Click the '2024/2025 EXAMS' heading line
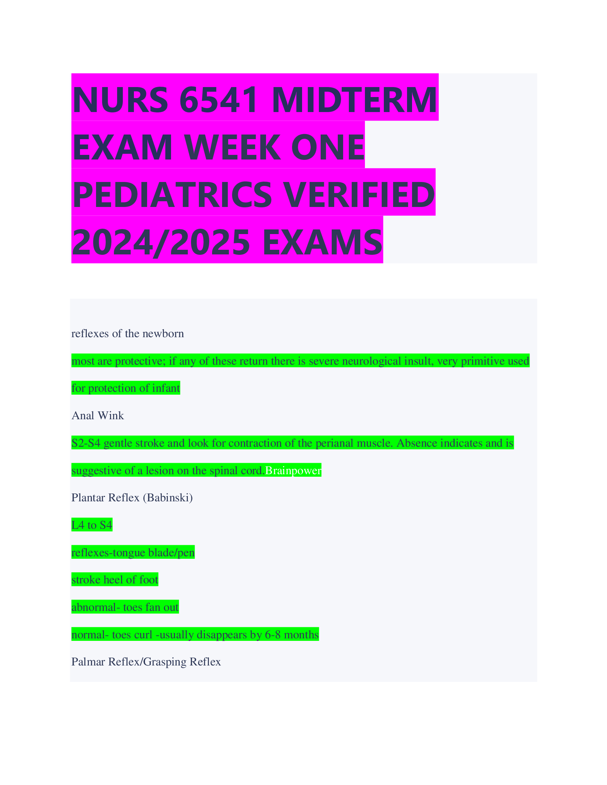 click(227, 242)
